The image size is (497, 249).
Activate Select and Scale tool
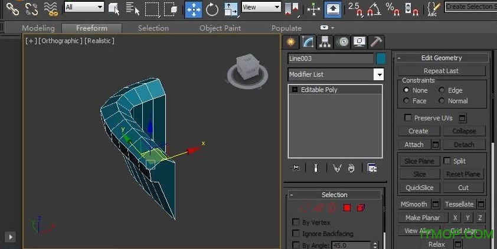click(231, 9)
